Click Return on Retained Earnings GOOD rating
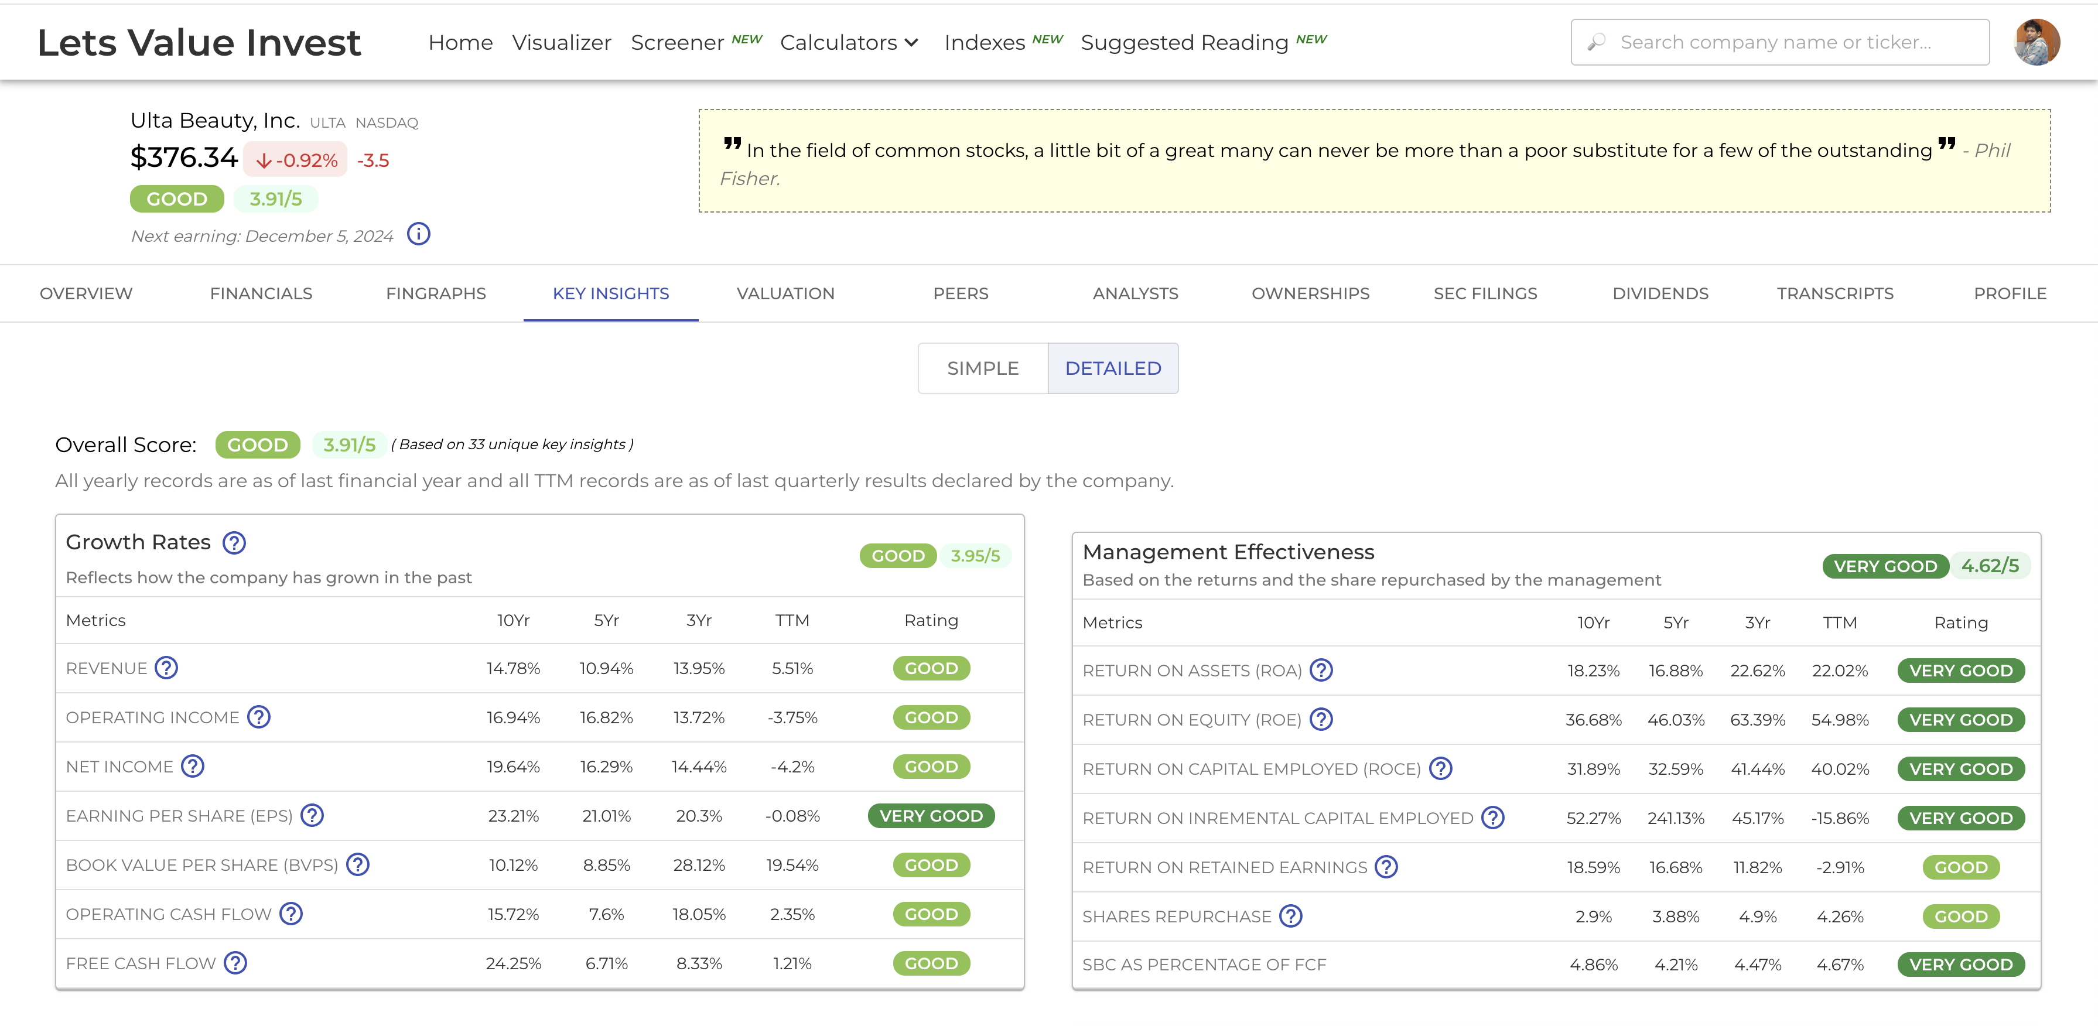Image resolution: width=2098 pixels, height=1026 pixels. pos(1960,867)
